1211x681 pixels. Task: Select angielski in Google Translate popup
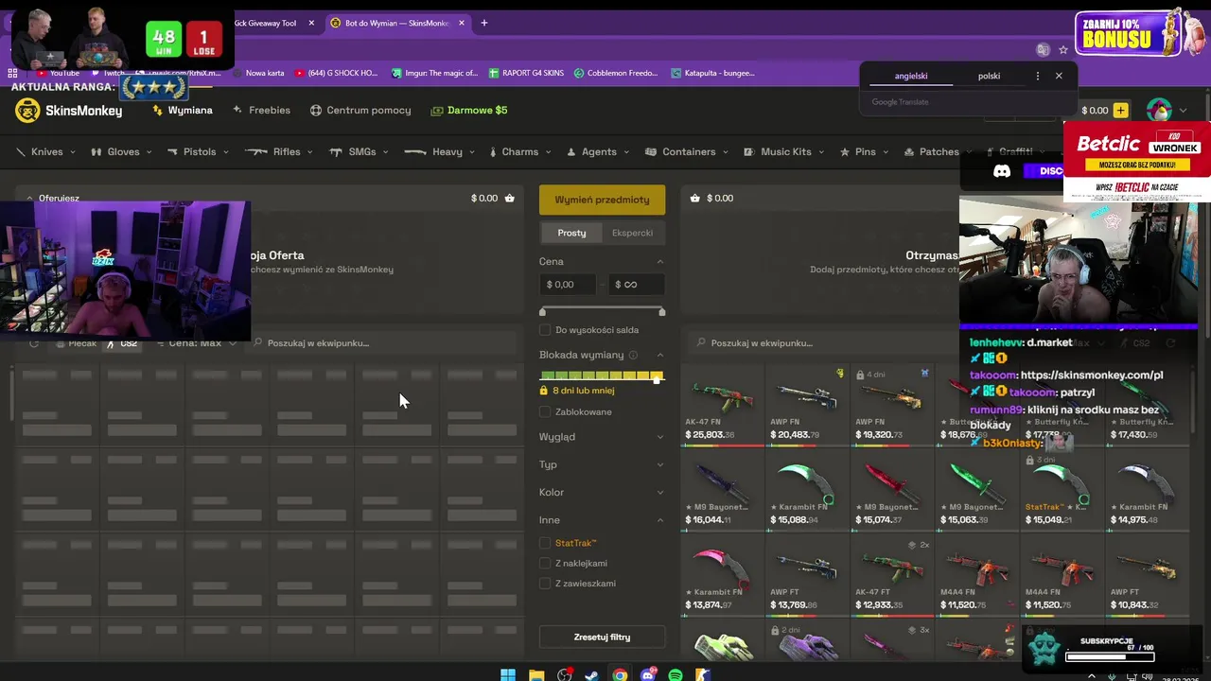tap(911, 76)
